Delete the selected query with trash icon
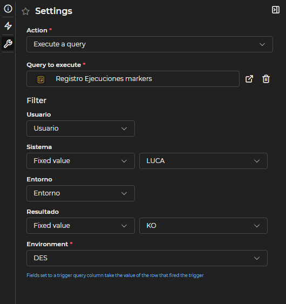 point(266,79)
